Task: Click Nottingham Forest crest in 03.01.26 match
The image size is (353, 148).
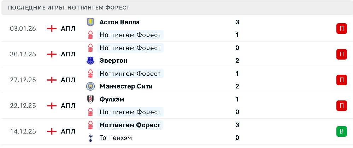Action: pos(91,35)
